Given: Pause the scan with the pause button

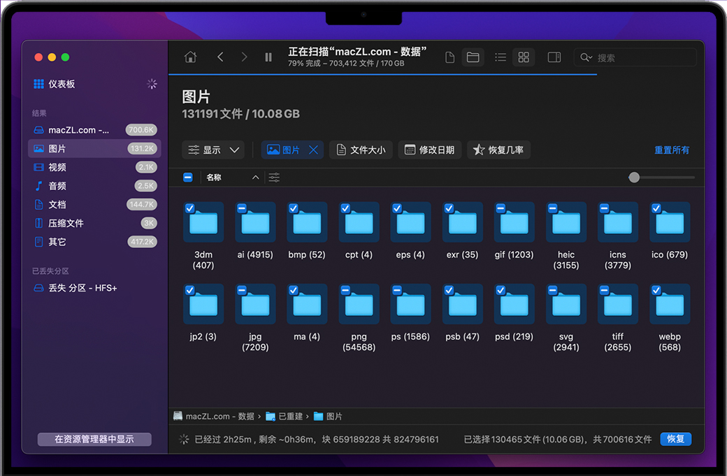Looking at the screenshot, I should [268, 57].
